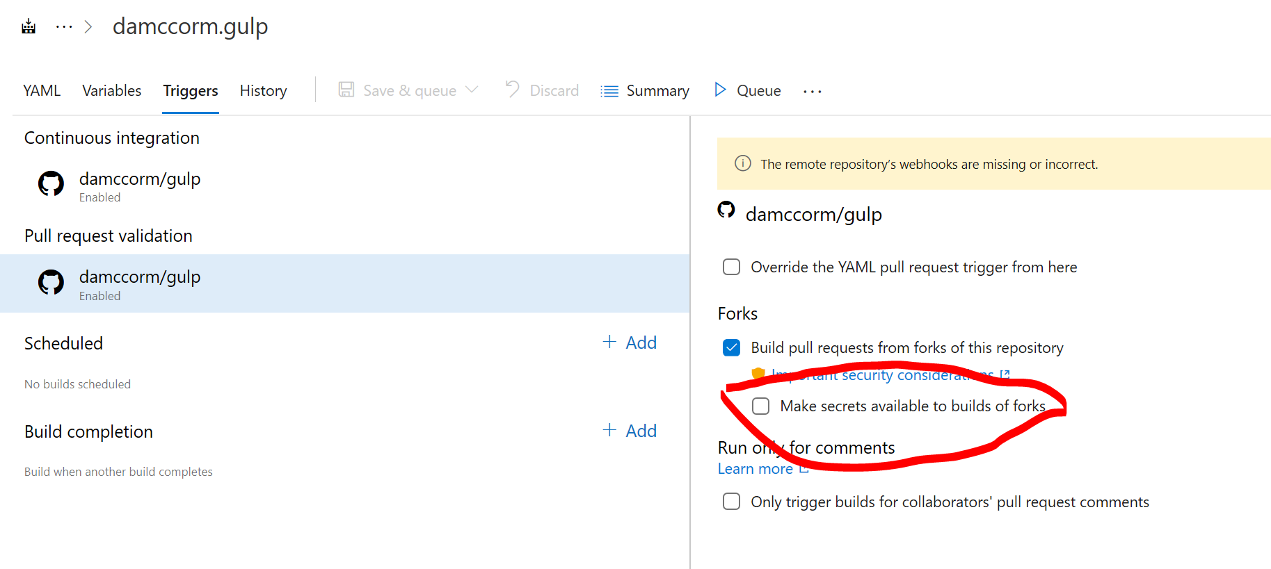Screen dimensions: 1271x569
Task: Click the plus icon next to Build completion
Action: (609, 430)
